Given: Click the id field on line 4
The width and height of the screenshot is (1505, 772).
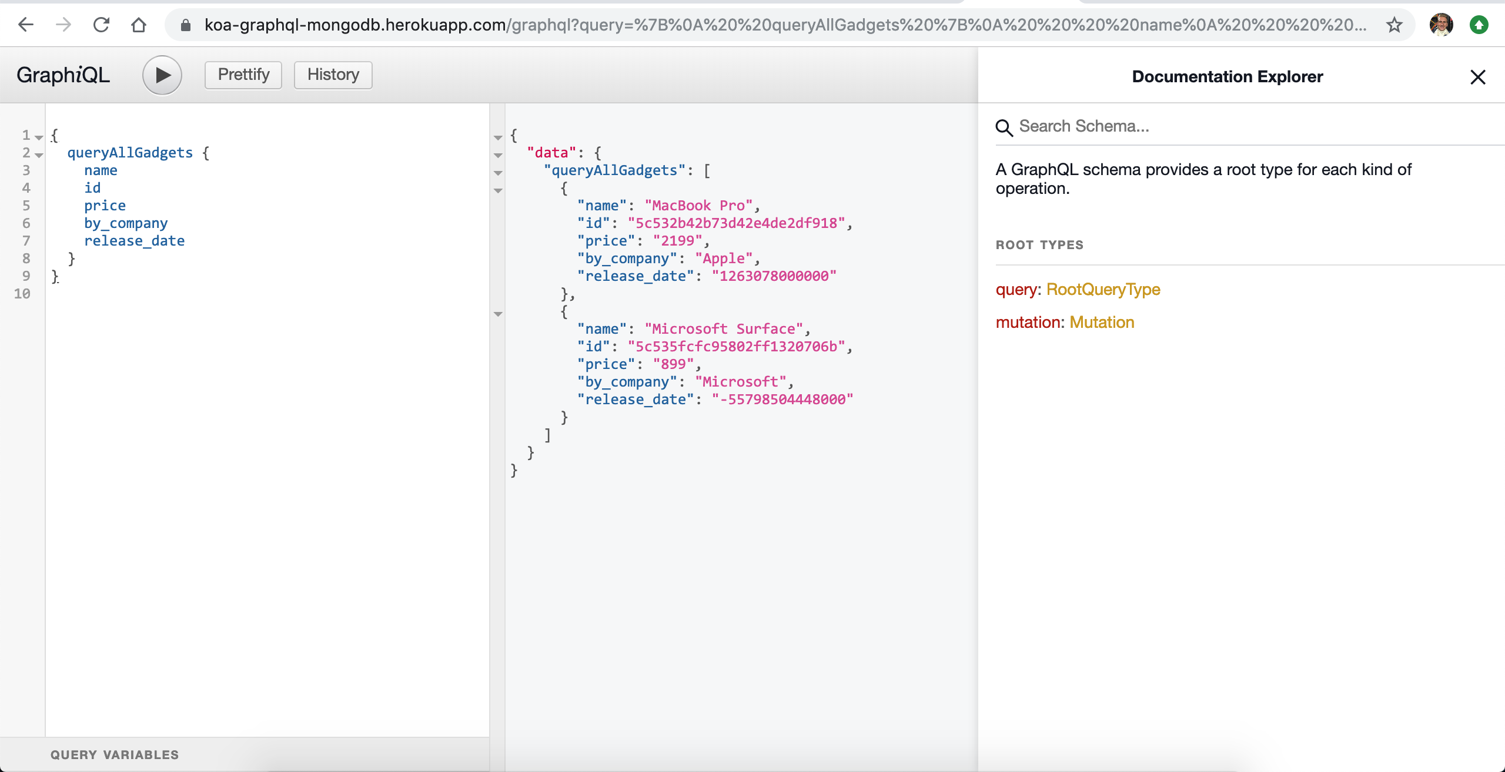Looking at the screenshot, I should click(x=92, y=188).
